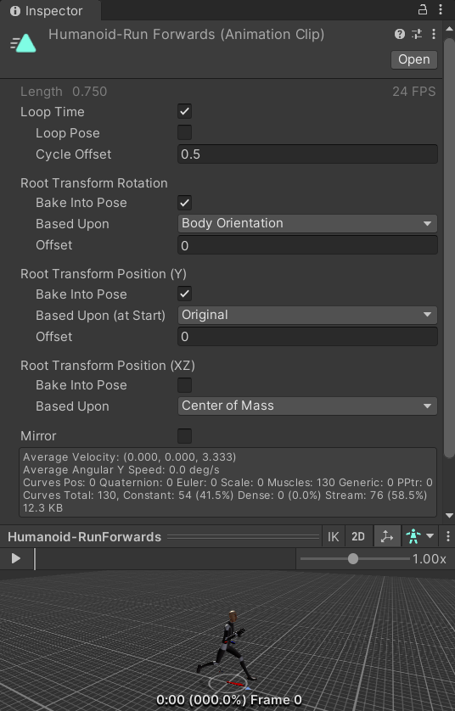Expand the Center of Mass dropdown
455x711 pixels.
click(307, 406)
